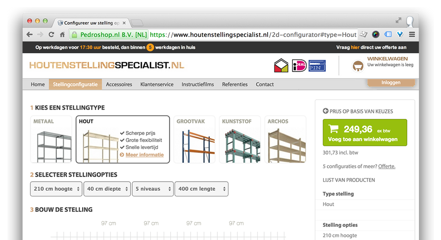This screenshot has width=441, height=240.
Task: Click the Offerte link
Action: pos(387,166)
